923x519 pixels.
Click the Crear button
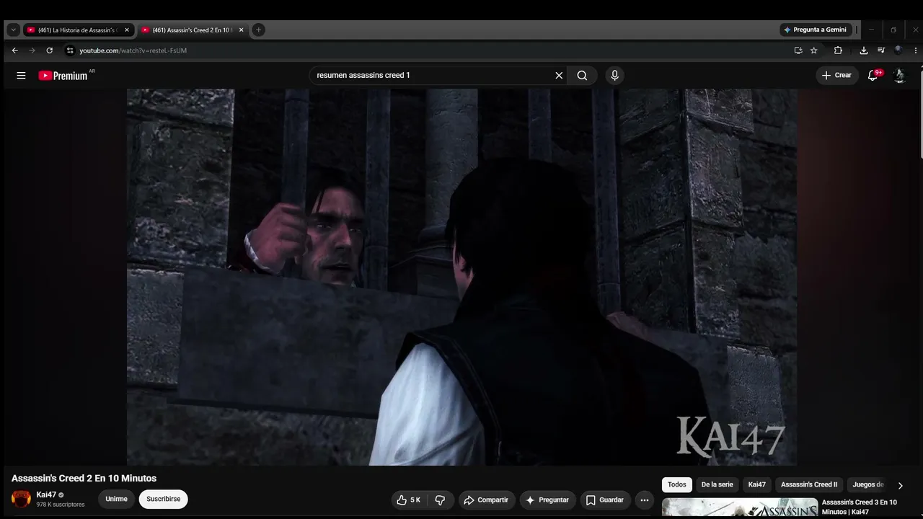point(836,75)
